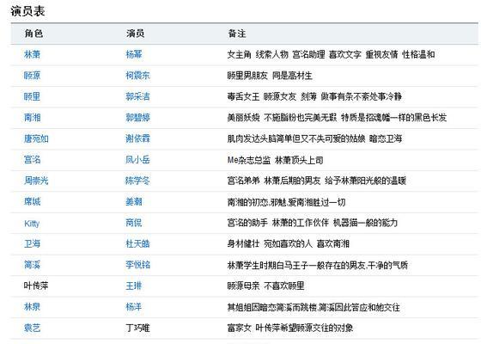Select note text beginning 宫洺弟弟
Viewport: 481px width, 344px height.
click(317, 181)
